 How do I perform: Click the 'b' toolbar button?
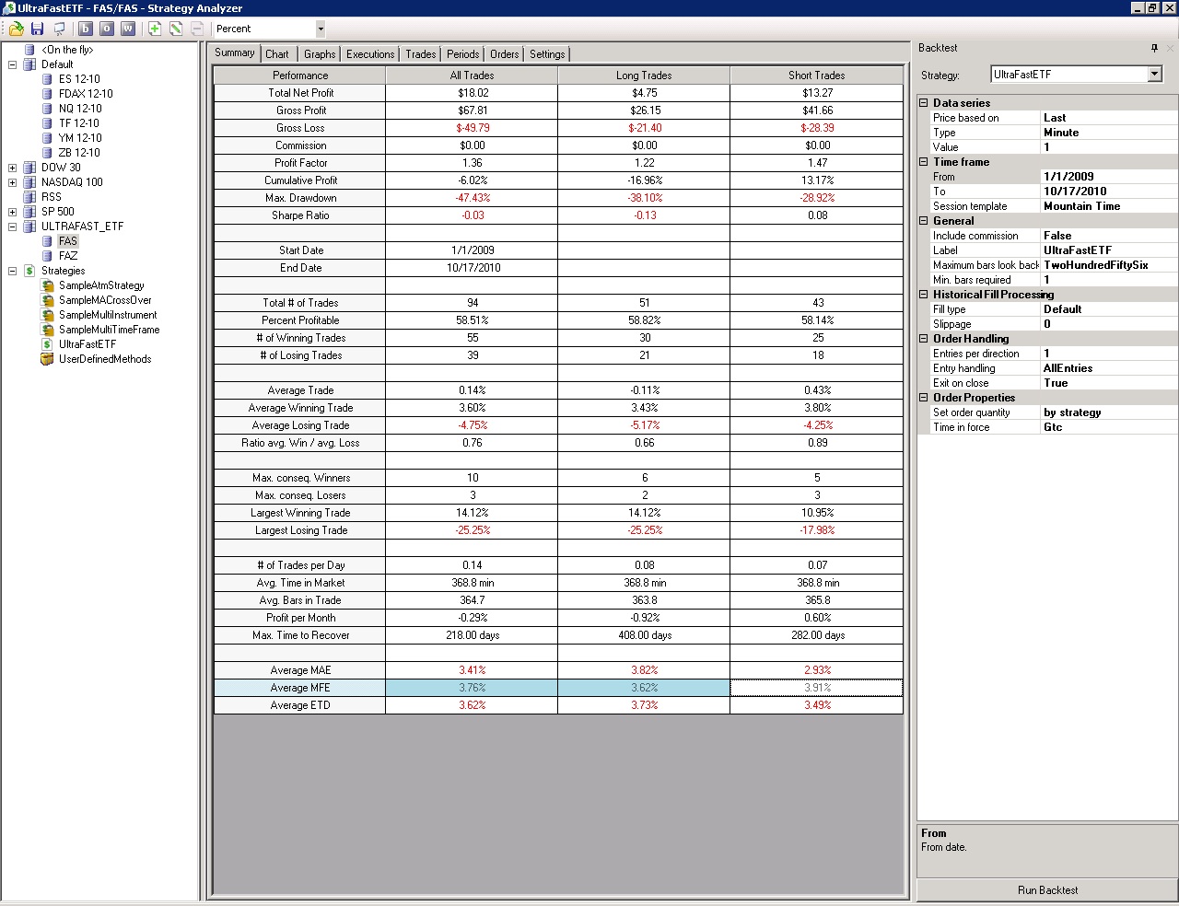click(x=85, y=29)
